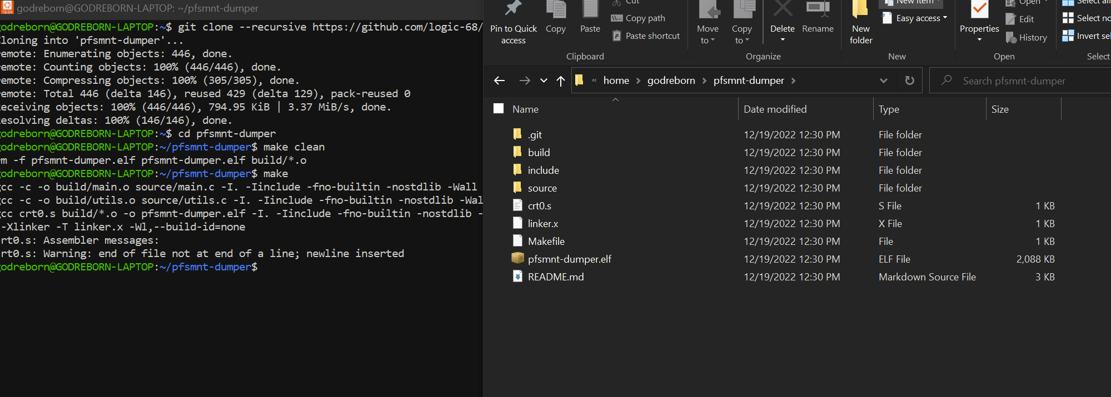
Task: Click the Copy ribbon button
Action: [x=556, y=18]
